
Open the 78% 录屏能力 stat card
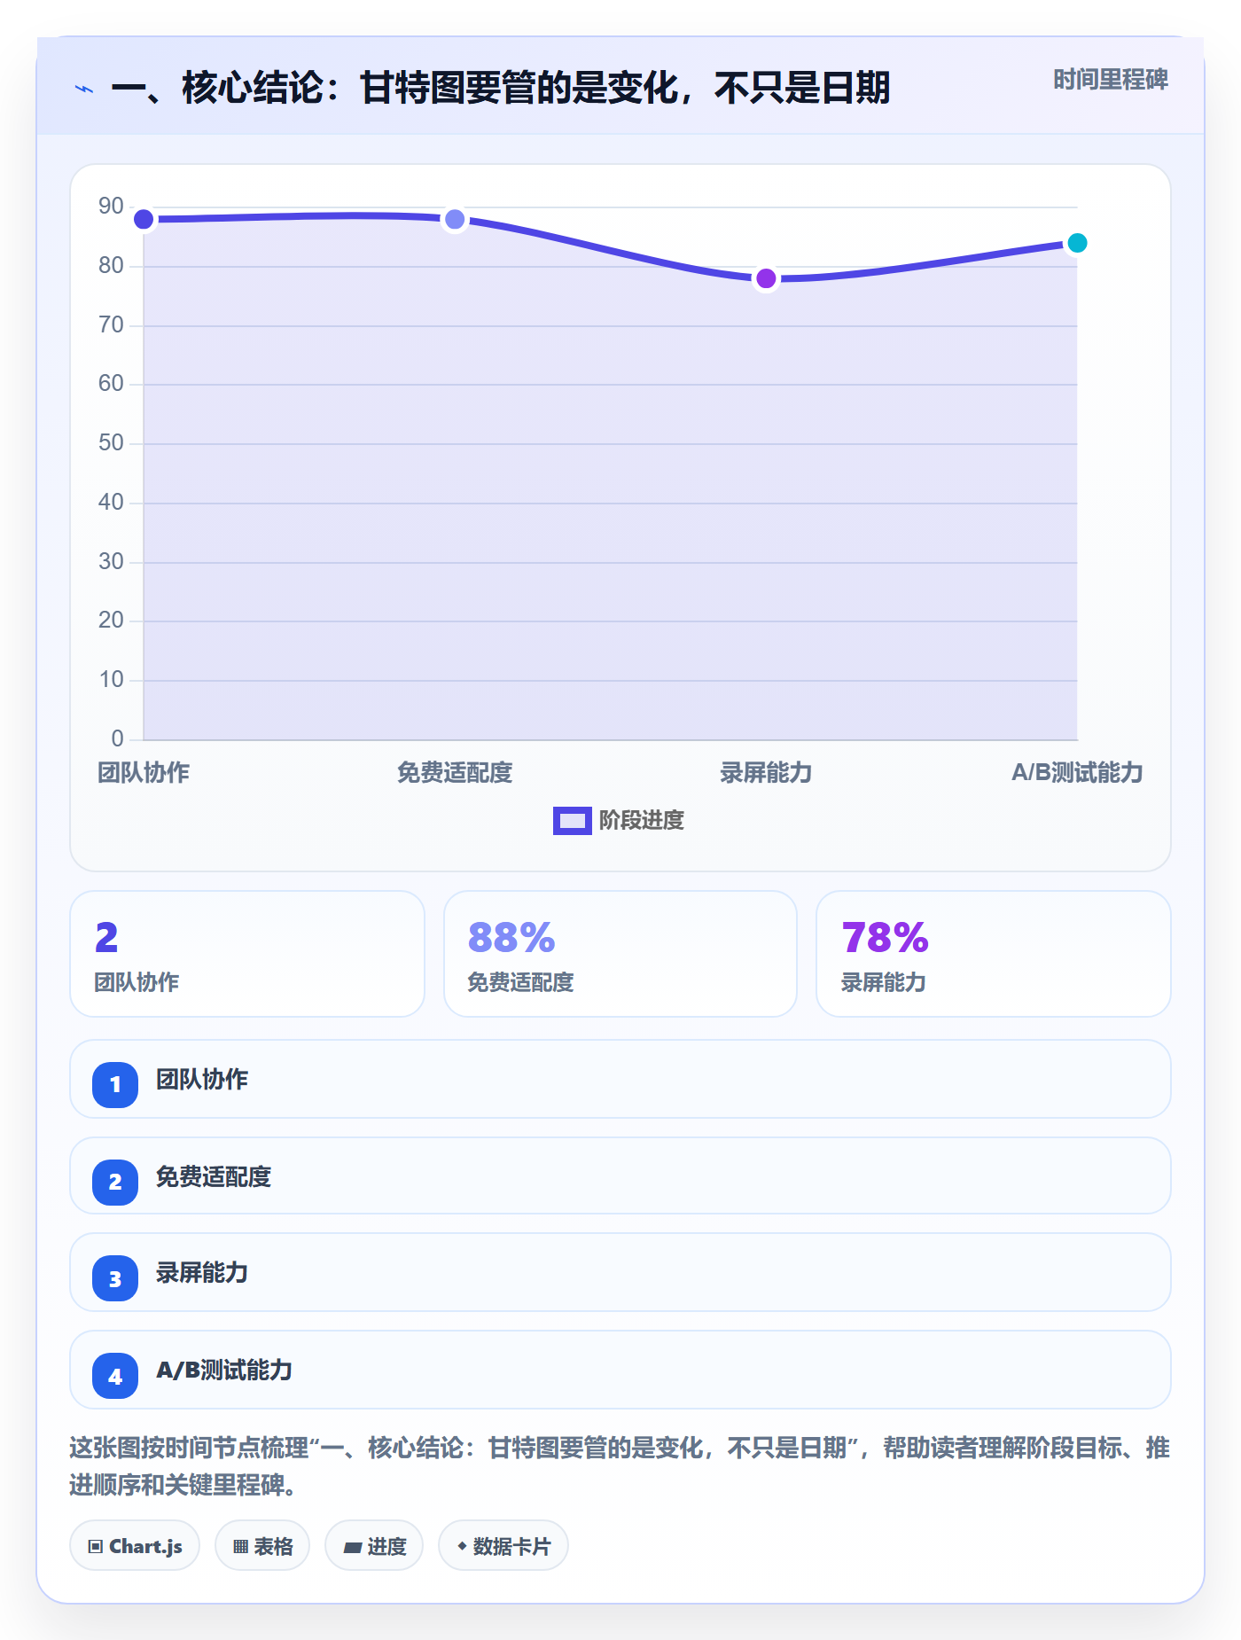pos(994,954)
